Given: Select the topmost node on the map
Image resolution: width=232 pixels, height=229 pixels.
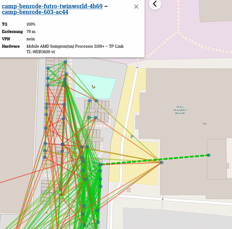Looking at the screenshot, I should 65,62.
